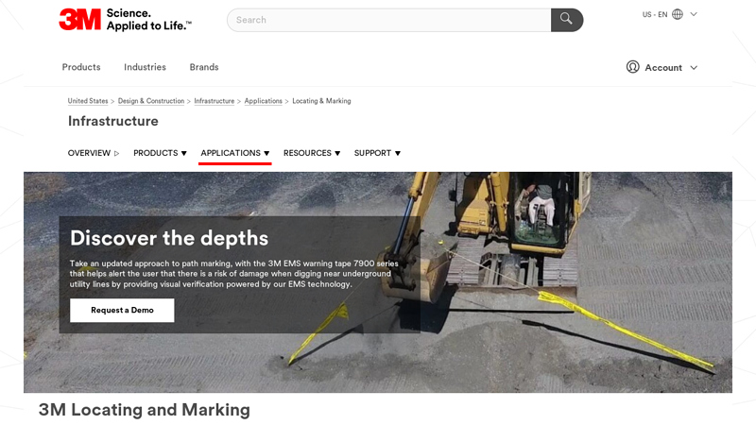This screenshot has height=425, width=756.
Task: Click the Locating & Marking breadcrumb text
Action: click(x=321, y=101)
